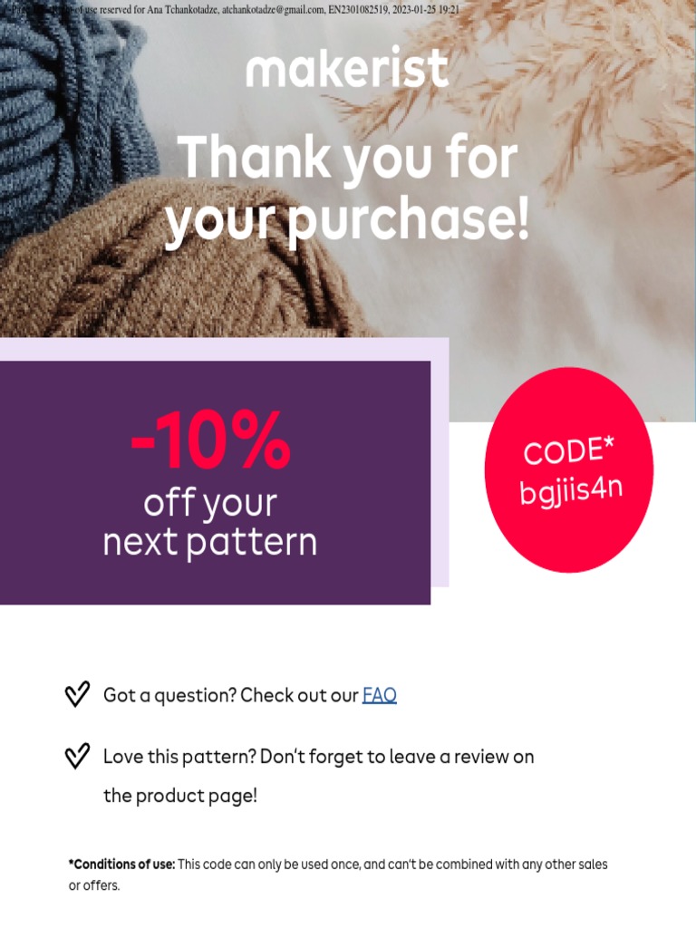Click the -10% discount text
This screenshot has height=928, width=696.
[210, 442]
